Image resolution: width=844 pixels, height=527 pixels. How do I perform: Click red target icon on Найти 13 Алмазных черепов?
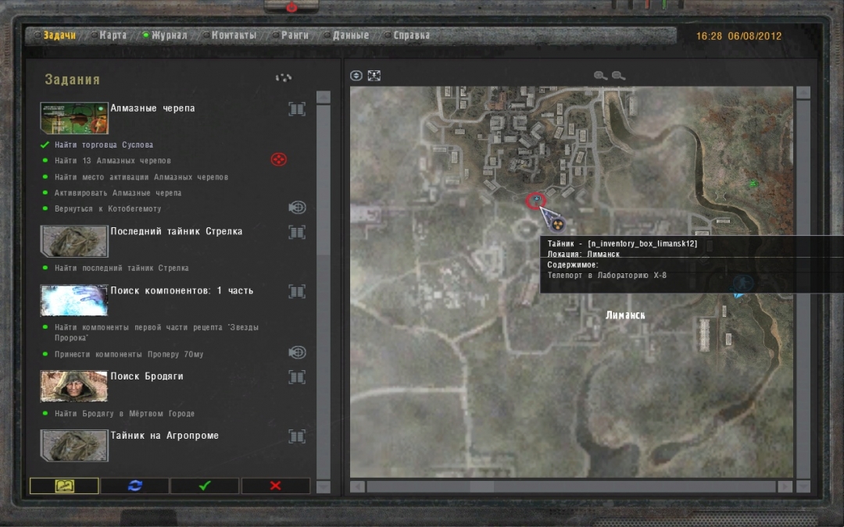[278, 160]
